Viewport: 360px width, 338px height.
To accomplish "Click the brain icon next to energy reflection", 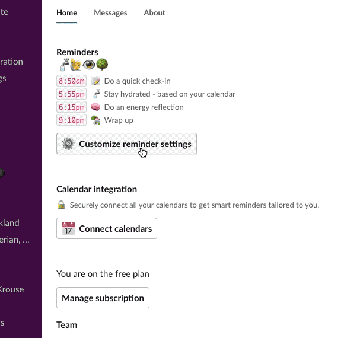I will 95,107.
